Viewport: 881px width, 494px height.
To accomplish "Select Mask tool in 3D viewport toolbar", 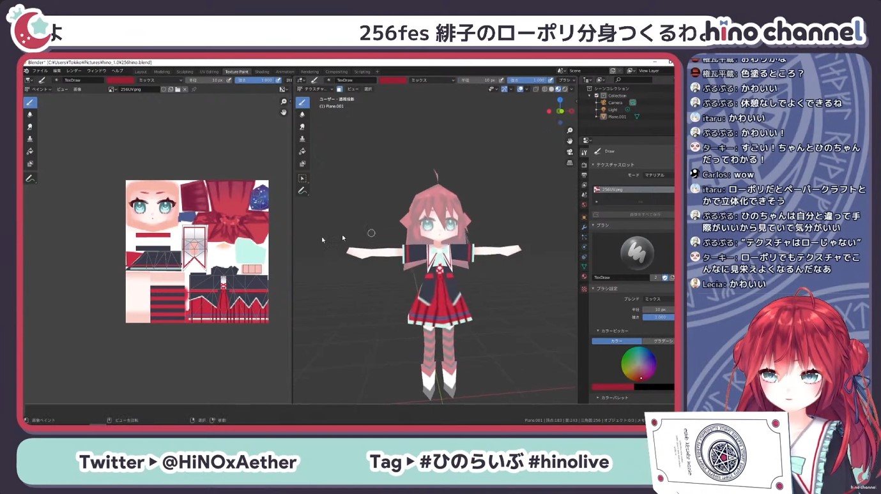I will [x=302, y=163].
